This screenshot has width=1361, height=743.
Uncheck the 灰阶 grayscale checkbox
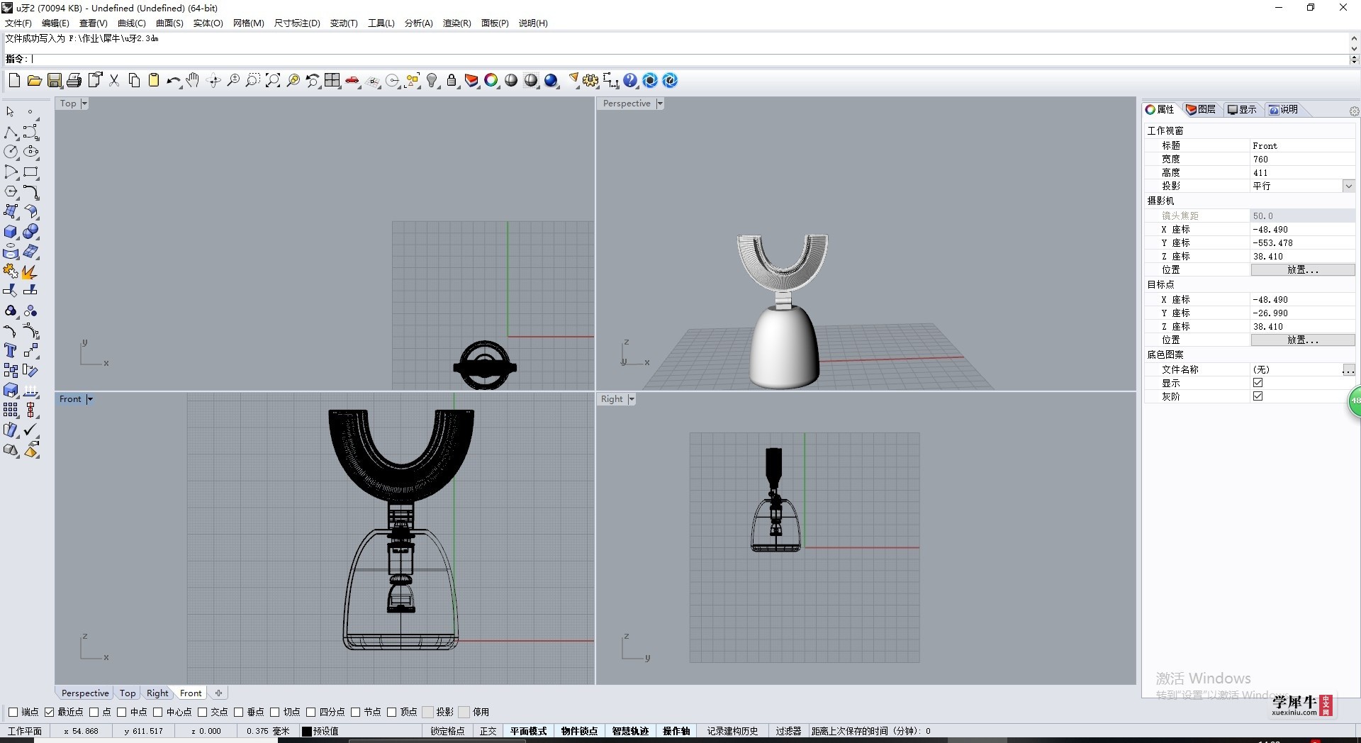coord(1258,396)
